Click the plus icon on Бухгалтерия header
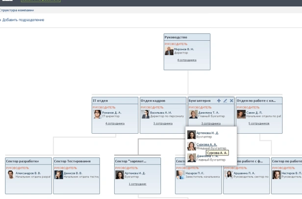Screen dimensions: 302x199 click(219, 101)
